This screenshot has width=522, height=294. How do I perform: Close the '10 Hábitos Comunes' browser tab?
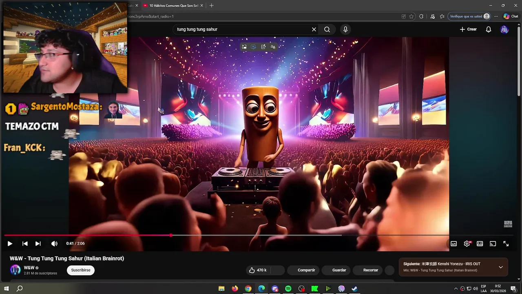[201, 6]
